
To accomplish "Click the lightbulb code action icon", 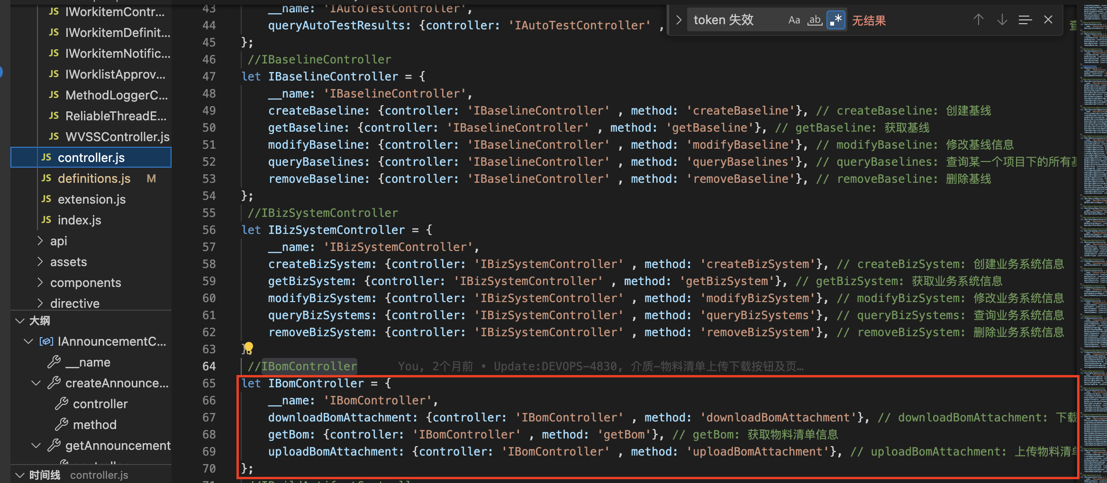I will click(248, 349).
